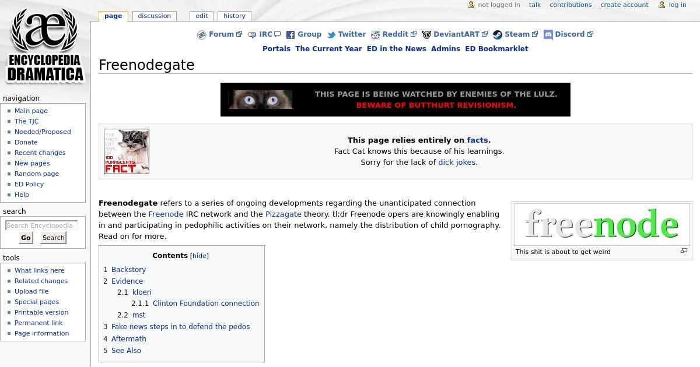Screen dimensions: 700x367
Task: Click the Twitter bird icon
Action: pos(331,35)
